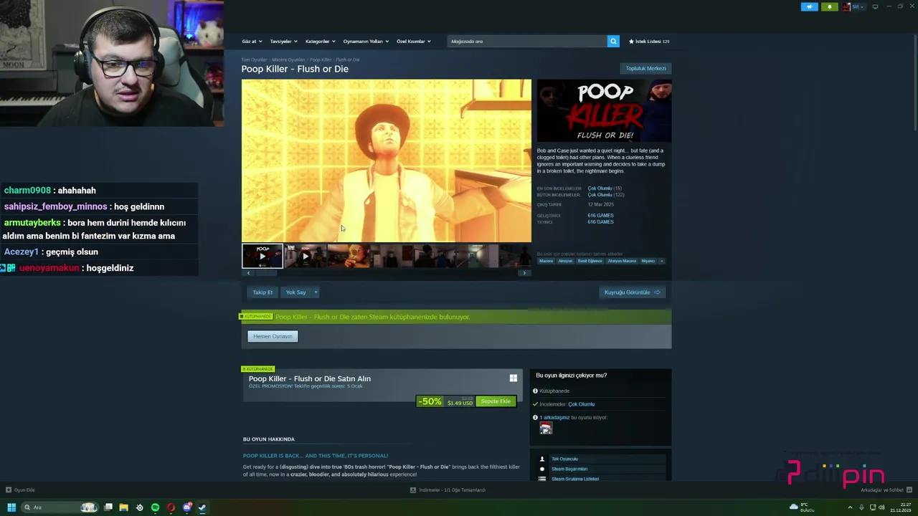This screenshot has width=918, height=516.
Task: Click the taskbar Ara search box
Action: point(60,507)
